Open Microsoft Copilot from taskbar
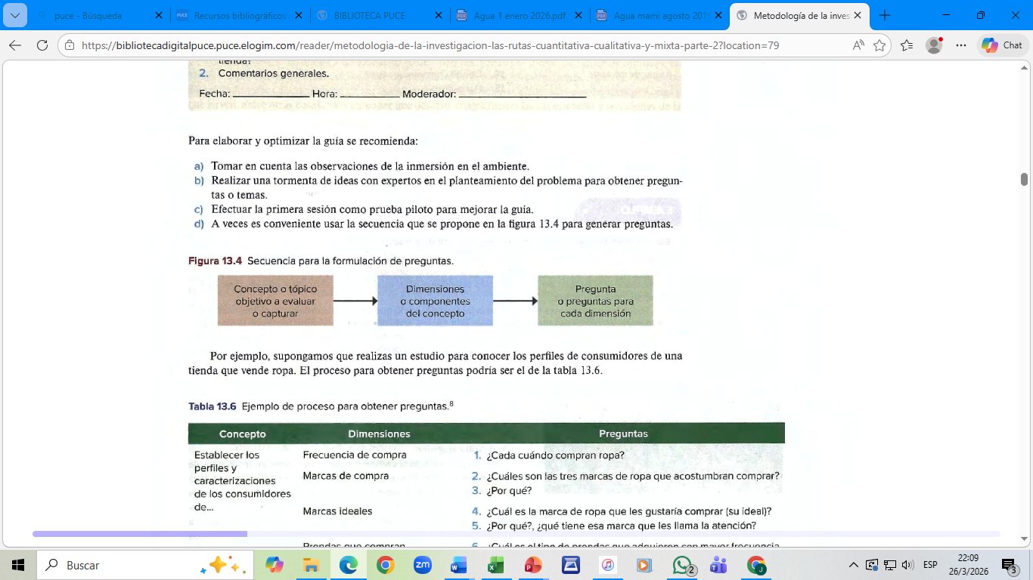The height and width of the screenshot is (580, 1033). tap(274, 565)
